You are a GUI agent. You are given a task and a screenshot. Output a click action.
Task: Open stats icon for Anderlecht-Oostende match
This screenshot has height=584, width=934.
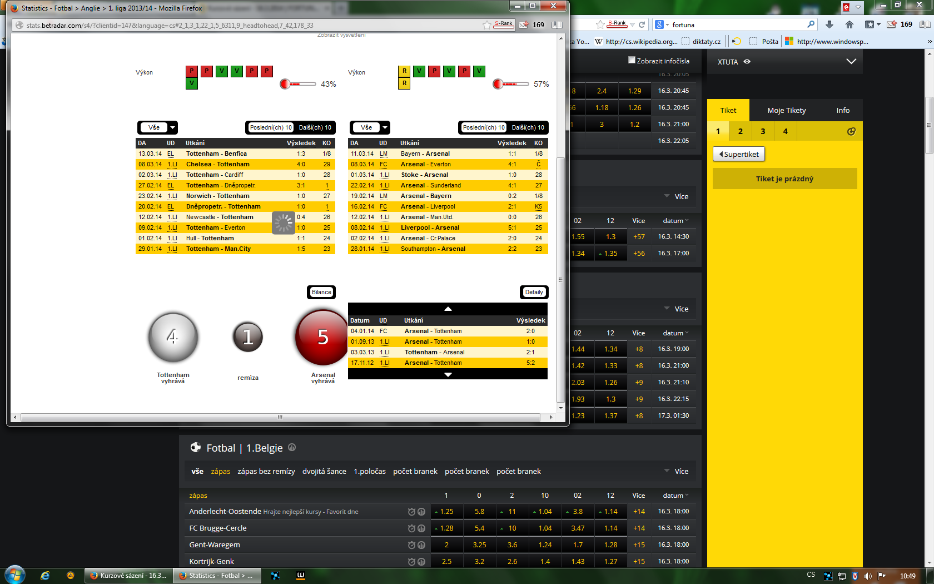point(421,512)
